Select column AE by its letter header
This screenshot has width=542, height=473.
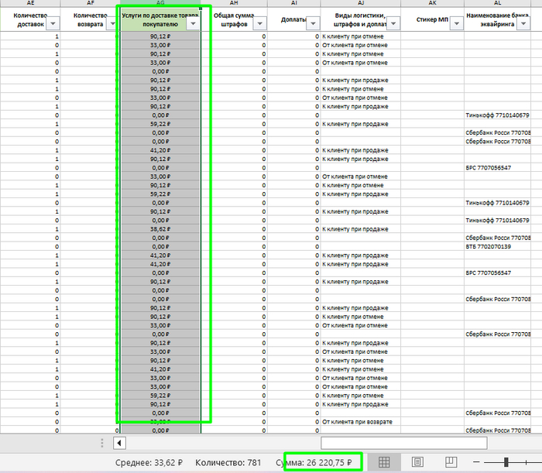pyautogui.click(x=30, y=4)
